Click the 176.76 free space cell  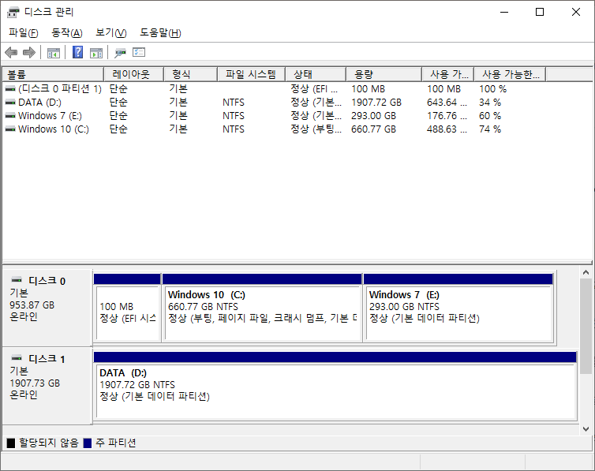point(447,116)
